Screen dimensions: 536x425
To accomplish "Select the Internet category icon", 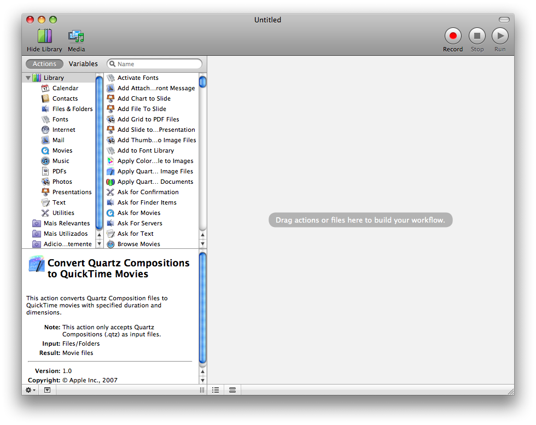I will click(x=45, y=130).
